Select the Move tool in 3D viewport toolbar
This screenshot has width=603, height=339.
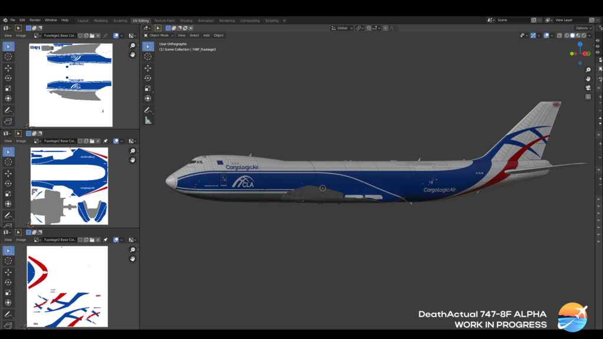[148, 68]
